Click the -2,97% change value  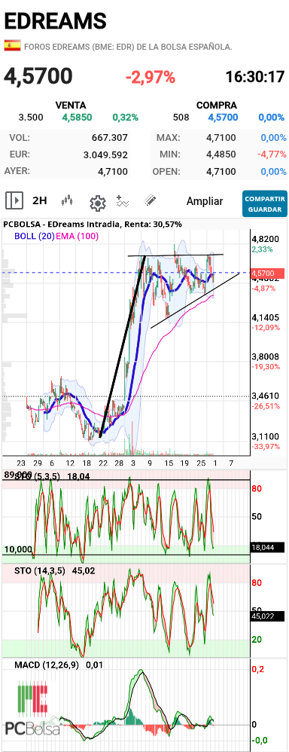point(151,77)
